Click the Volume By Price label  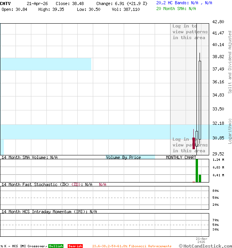click(x=123, y=157)
